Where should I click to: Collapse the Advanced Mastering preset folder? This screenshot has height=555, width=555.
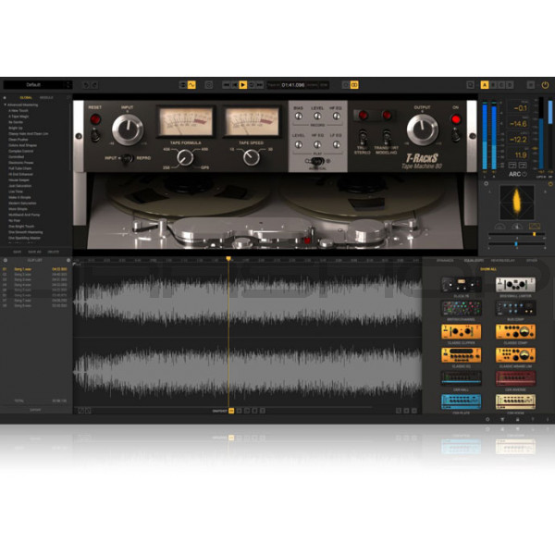[x=5, y=105]
